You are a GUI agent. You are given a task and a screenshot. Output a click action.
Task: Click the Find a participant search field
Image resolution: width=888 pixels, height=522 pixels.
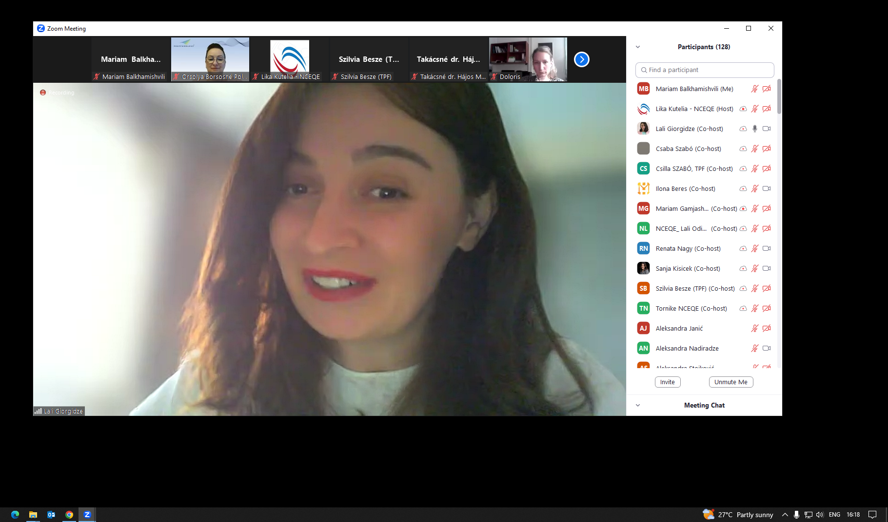pos(705,70)
